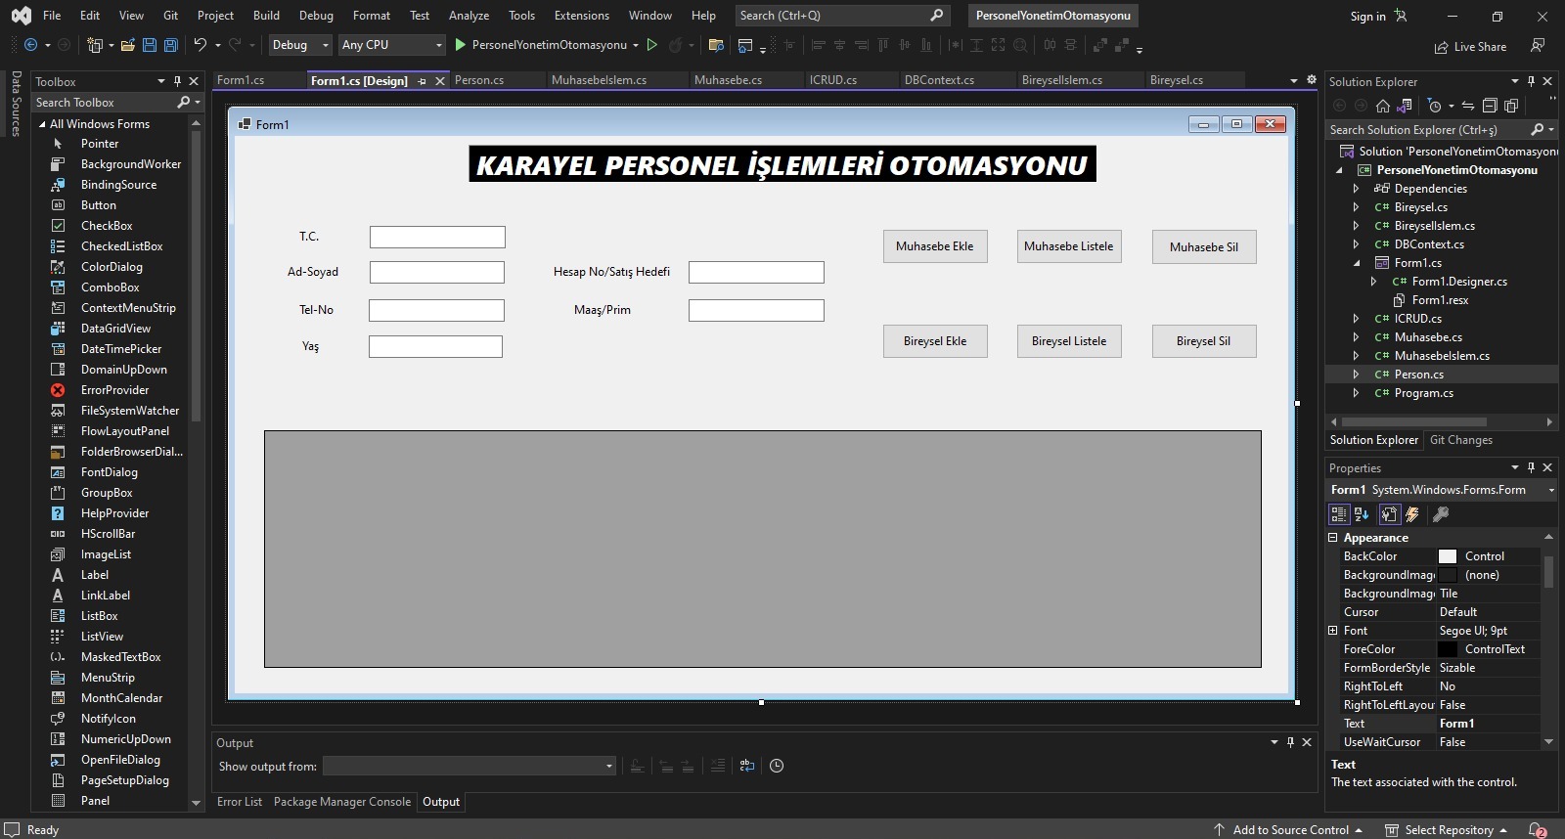Open the Show output from dropdown
1565x839 pixels.
pos(469,766)
